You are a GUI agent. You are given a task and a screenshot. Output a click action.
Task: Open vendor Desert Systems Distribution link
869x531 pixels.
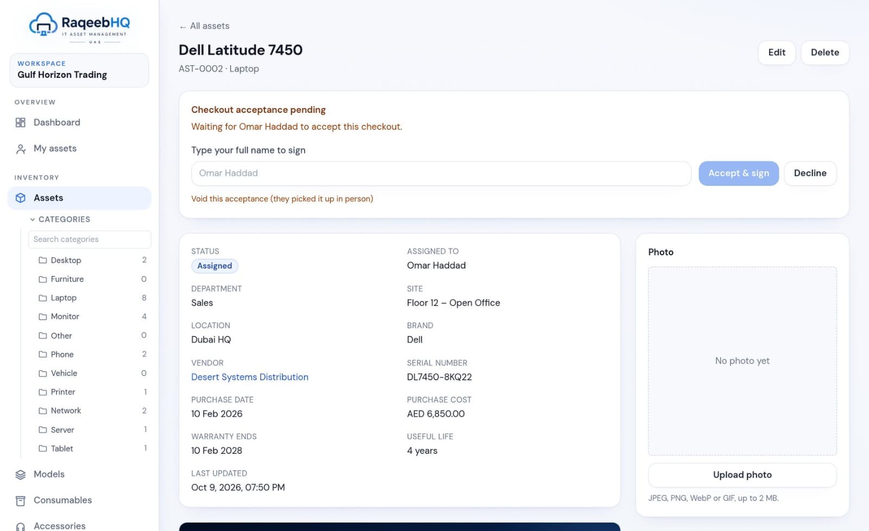(x=250, y=377)
